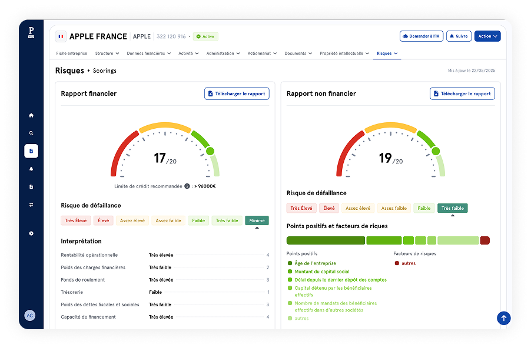
Task: Expand the Administration menu
Action: pos(223,53)
